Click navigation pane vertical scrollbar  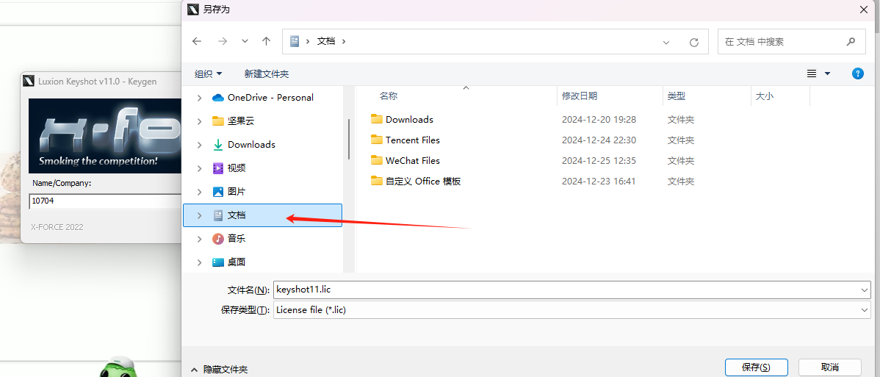[349, 138]
